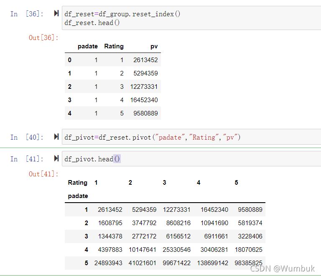Focus the df_pivot=df_reset.pivot code cell
The height and width of the screenshot is (276, 321).
point(153,137)
